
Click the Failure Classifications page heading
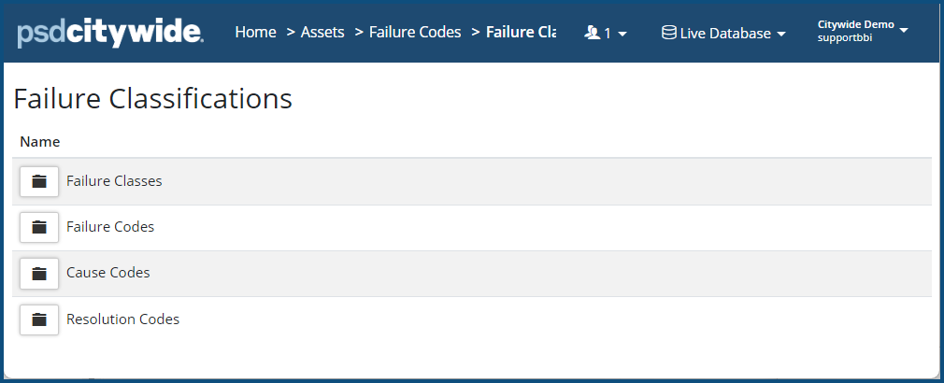[x=153, y=99]
